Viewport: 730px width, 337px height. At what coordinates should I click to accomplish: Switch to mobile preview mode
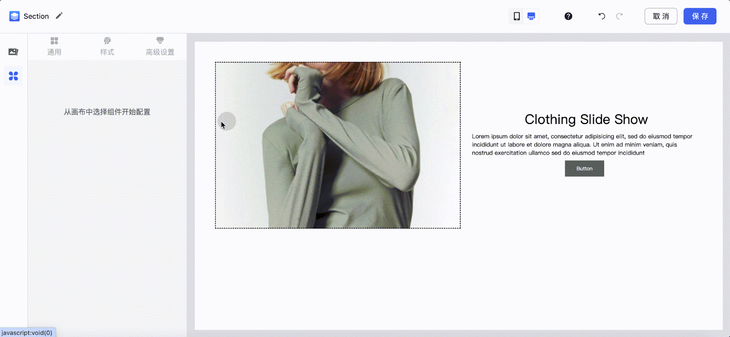point(516,16)
